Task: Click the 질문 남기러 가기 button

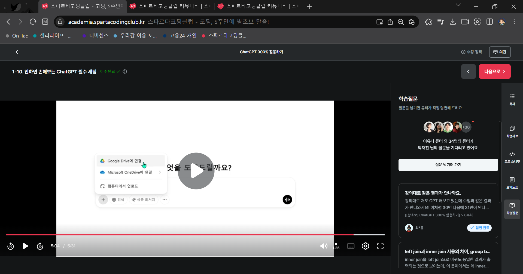Action: pos(448,165)
